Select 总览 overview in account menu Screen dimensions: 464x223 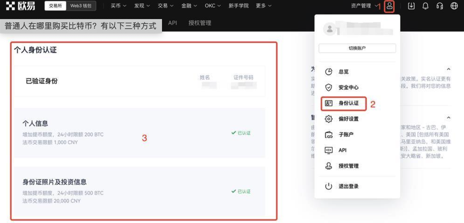343,72
